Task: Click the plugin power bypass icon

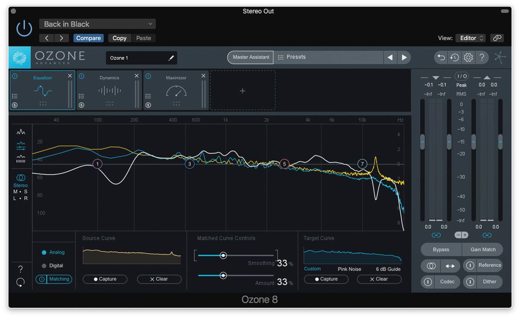Action: pos(24,29)
